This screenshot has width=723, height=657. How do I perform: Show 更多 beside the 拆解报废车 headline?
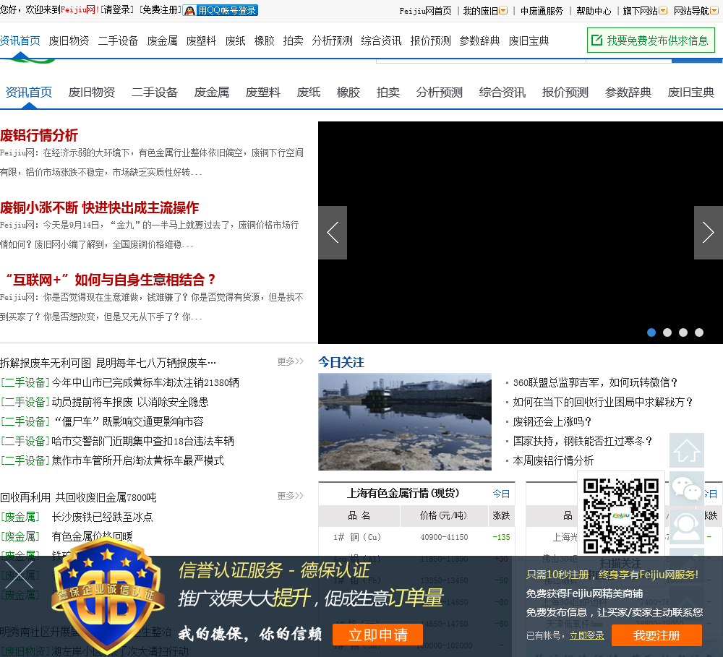pos(290,361)
